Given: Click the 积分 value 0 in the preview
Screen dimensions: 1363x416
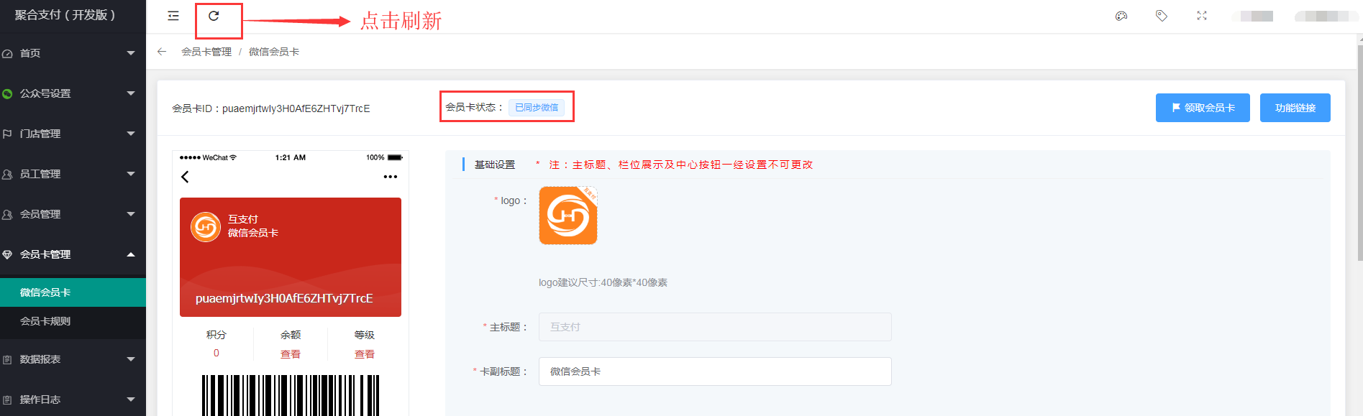Looking at the screenshot, I should tap(216, 353).
